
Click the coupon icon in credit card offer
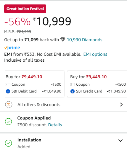[73, 85]
